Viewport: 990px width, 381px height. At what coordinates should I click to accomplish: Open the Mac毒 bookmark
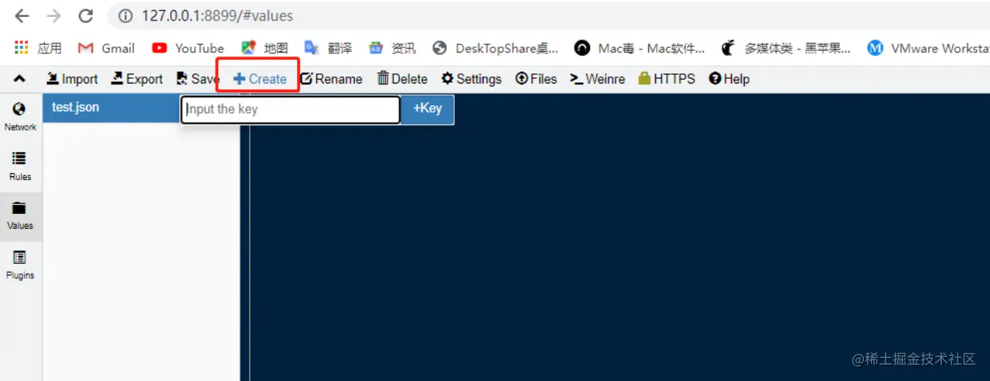coord(640,48)
